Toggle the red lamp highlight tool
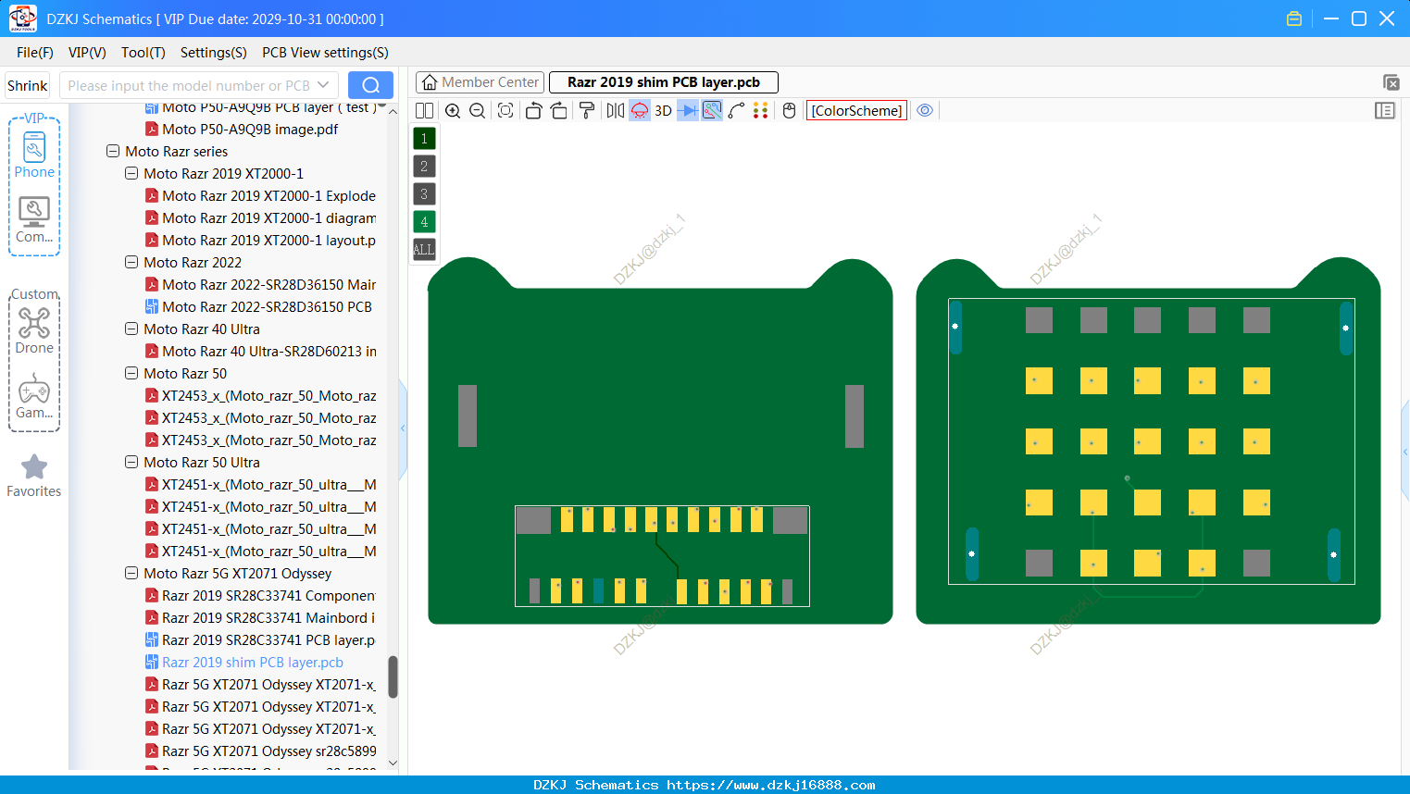The image size is (1410, 794). tap(640, 111)
